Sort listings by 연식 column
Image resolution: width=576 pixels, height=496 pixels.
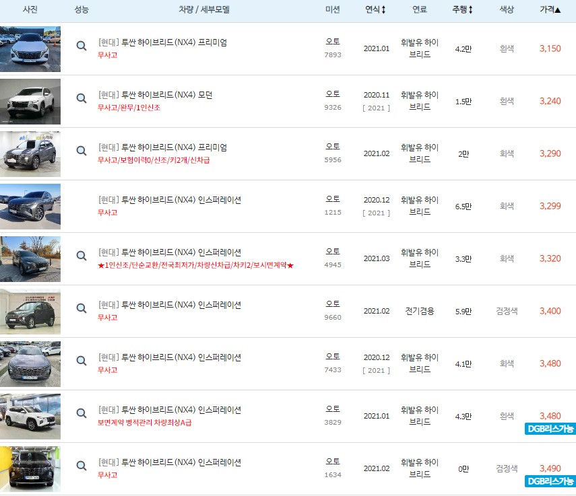[x=375, y=9]
